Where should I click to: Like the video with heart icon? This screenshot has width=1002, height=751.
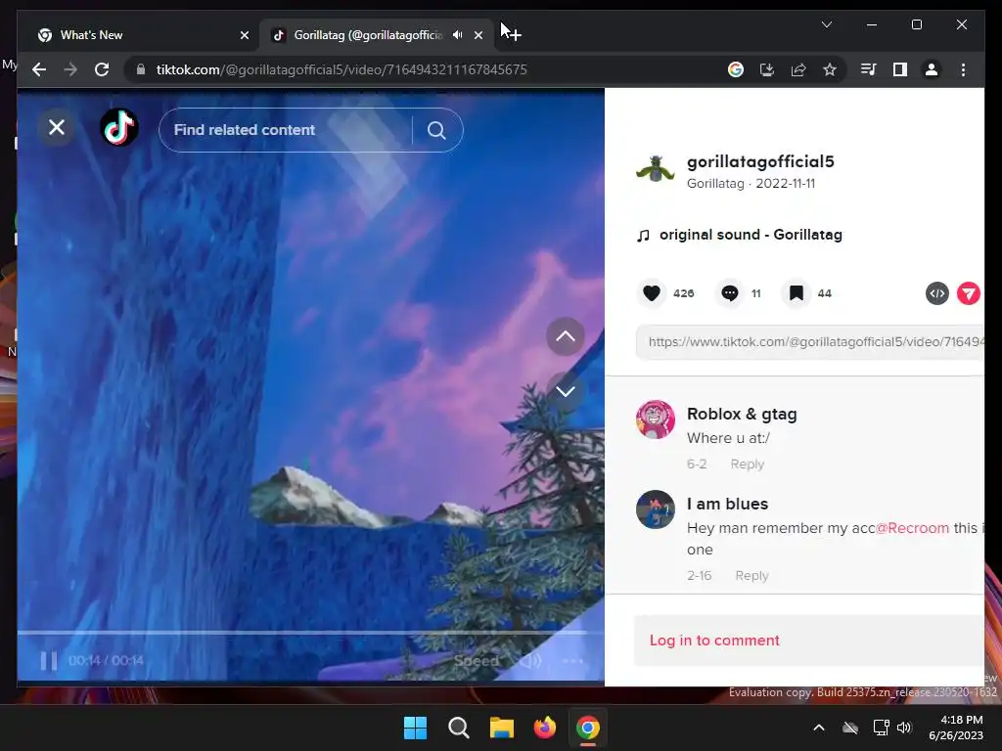click(x=651, y=293)
